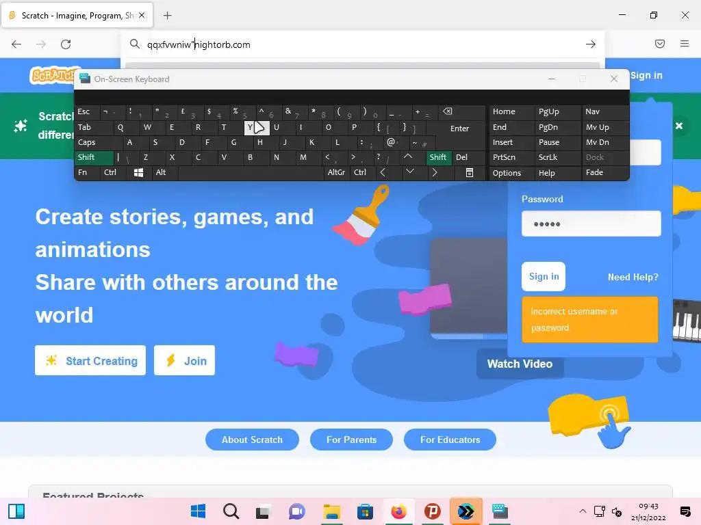This screenshot has width=701, height=525.
Task: Click the Watch Video button
Action: (520, 364)
